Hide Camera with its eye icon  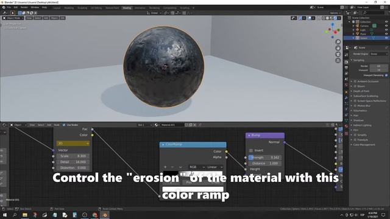(386, 26)
